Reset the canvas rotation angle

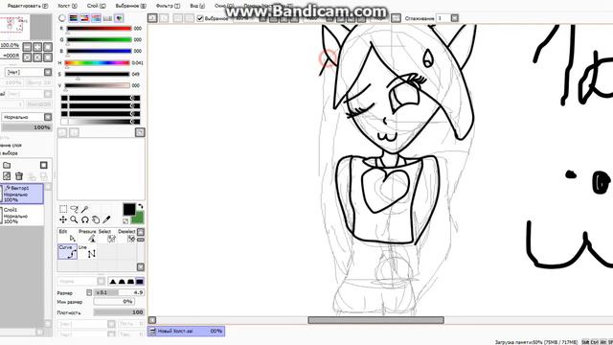click(48, 57)
